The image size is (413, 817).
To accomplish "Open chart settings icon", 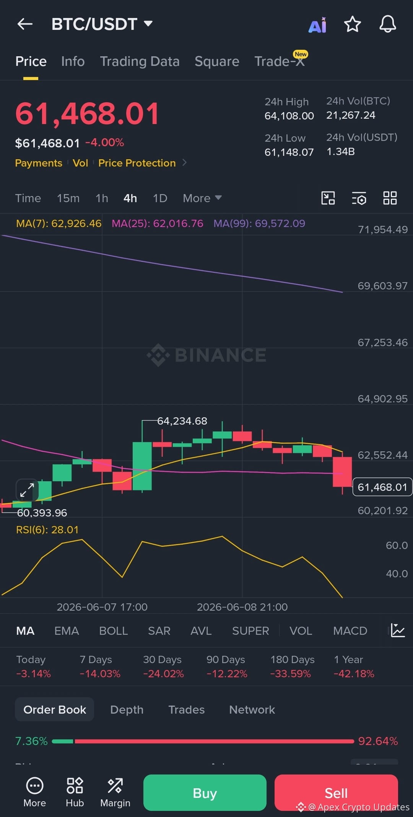I will [x=359, y=198].
